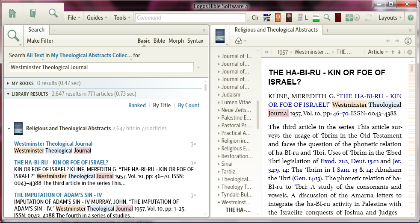The image size is (420, 223).
Task: Click the shortcut bar magnifier icon
Action: pos(327,18)
